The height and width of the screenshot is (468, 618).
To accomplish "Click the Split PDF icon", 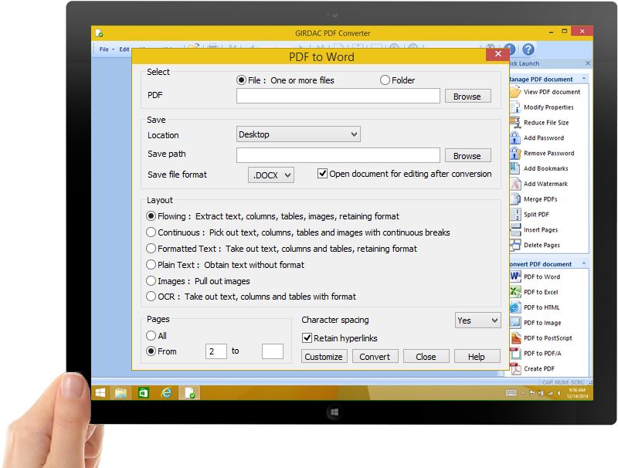I will [515, 214].
